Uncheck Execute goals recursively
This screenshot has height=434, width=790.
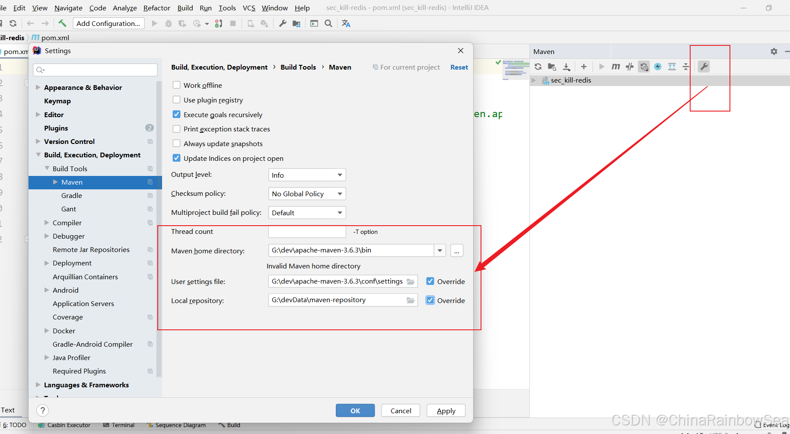[x=176, y=114]
